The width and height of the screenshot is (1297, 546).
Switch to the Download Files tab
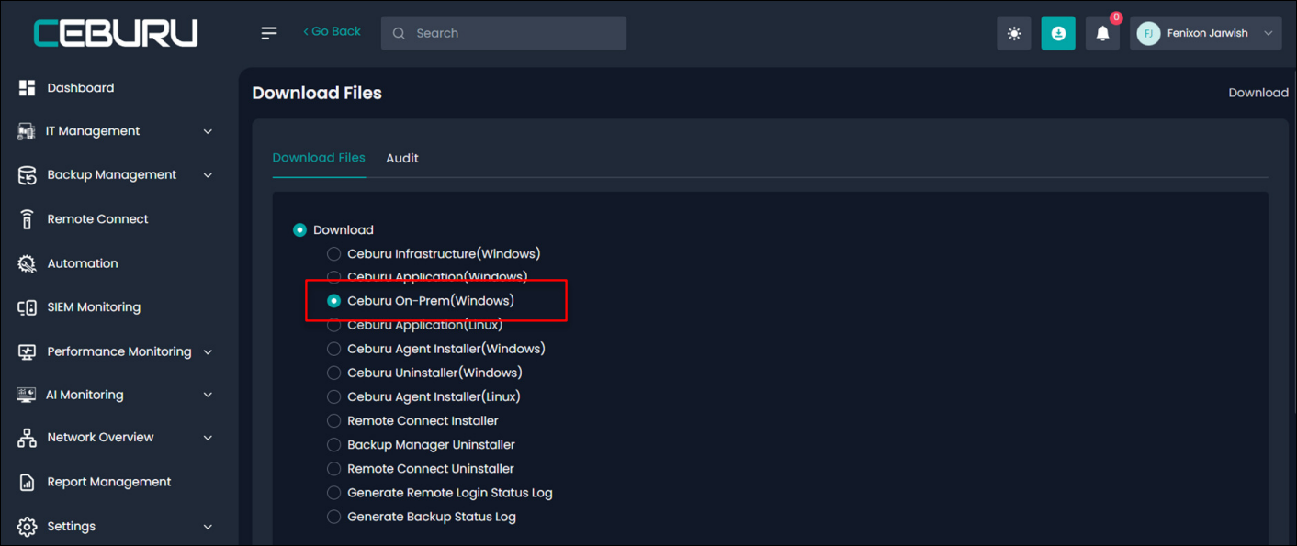coord(319,158)
